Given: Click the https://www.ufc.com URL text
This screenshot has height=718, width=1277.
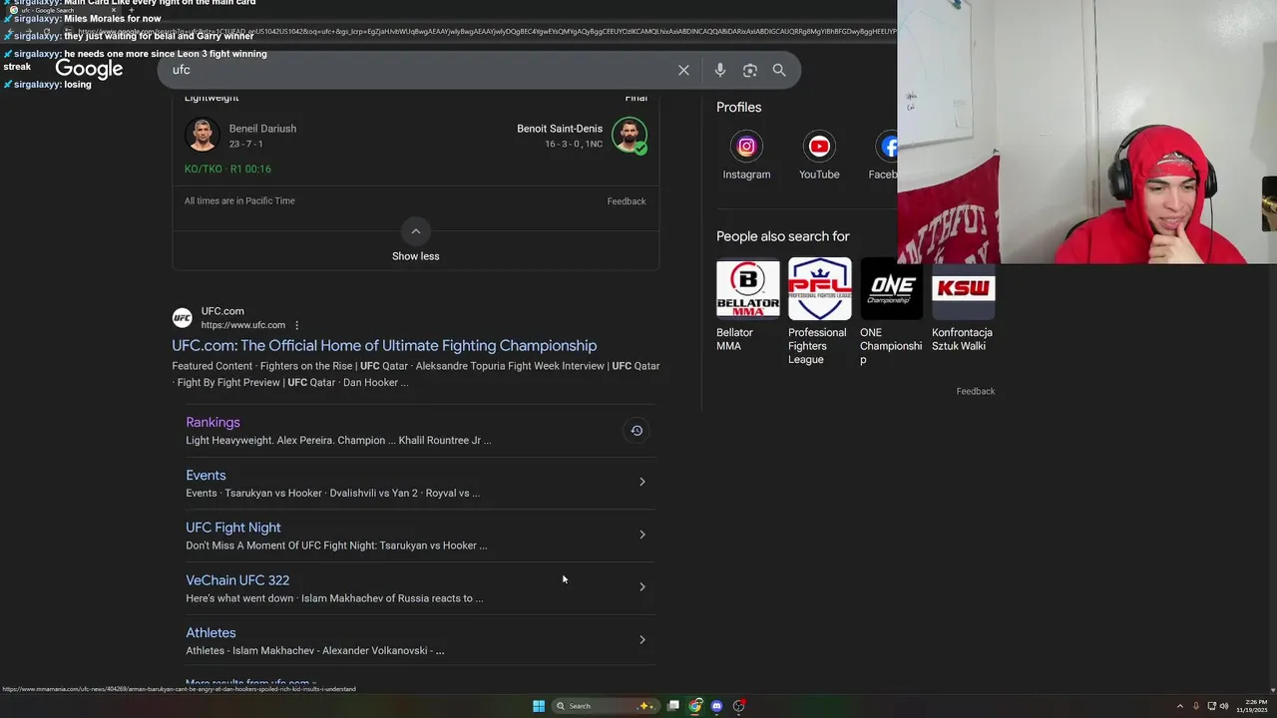Looking at the screenshot, I should point(243,325).
